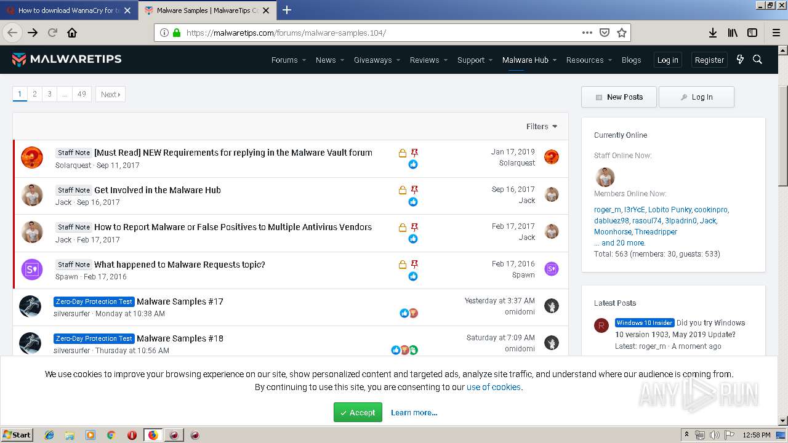The image size is (788, 443).
Task: Open the What's new lightning icon
Action: (740, 60)
